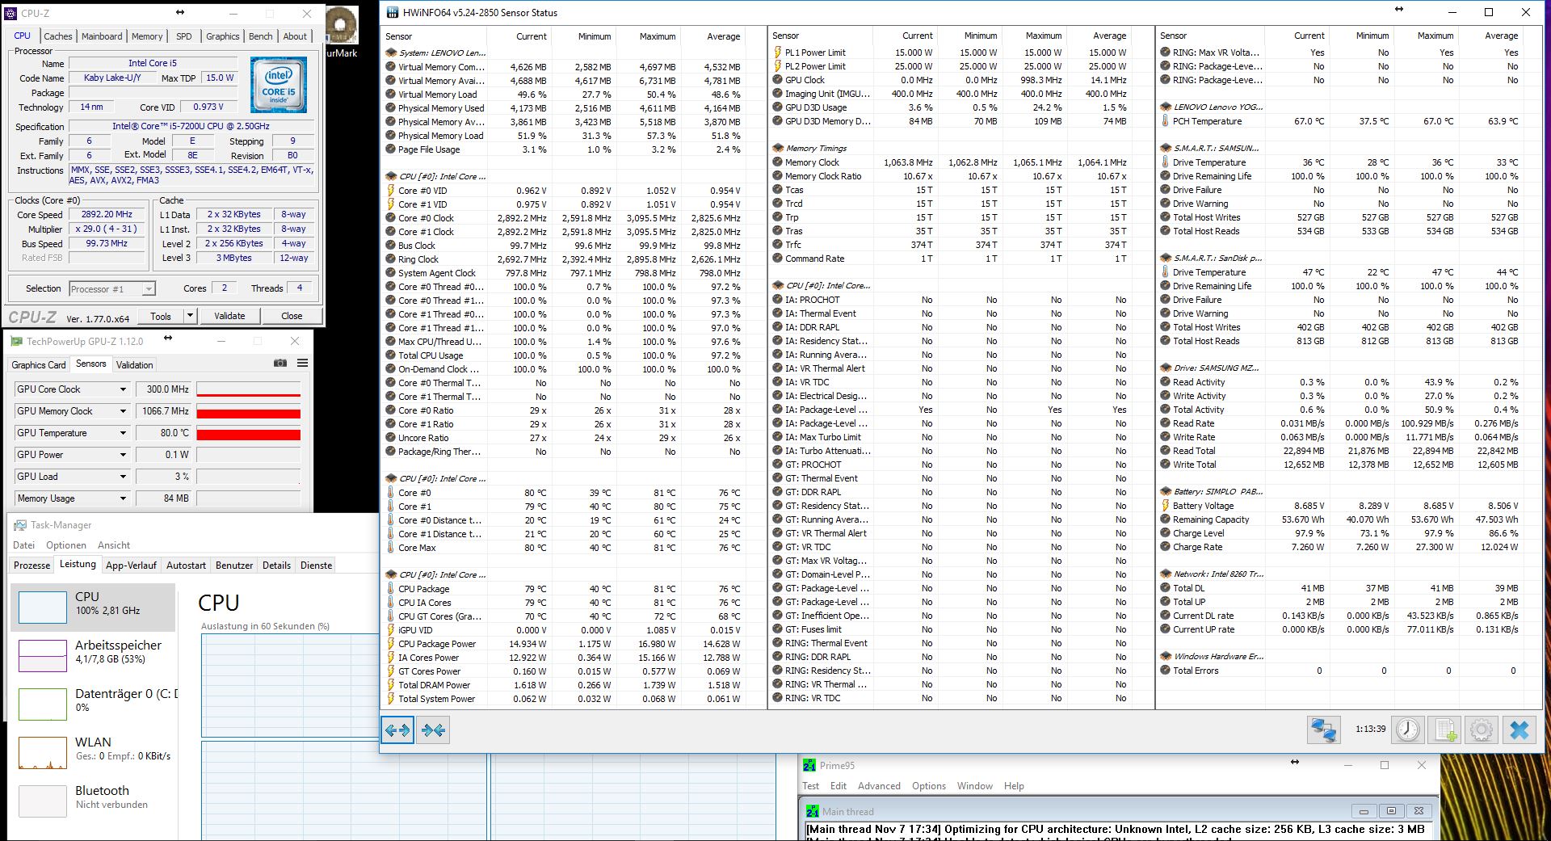Minimize the Prime95 Main thread child window
The width and height of the screenshot is (1551, 841).
point(1364,811)
